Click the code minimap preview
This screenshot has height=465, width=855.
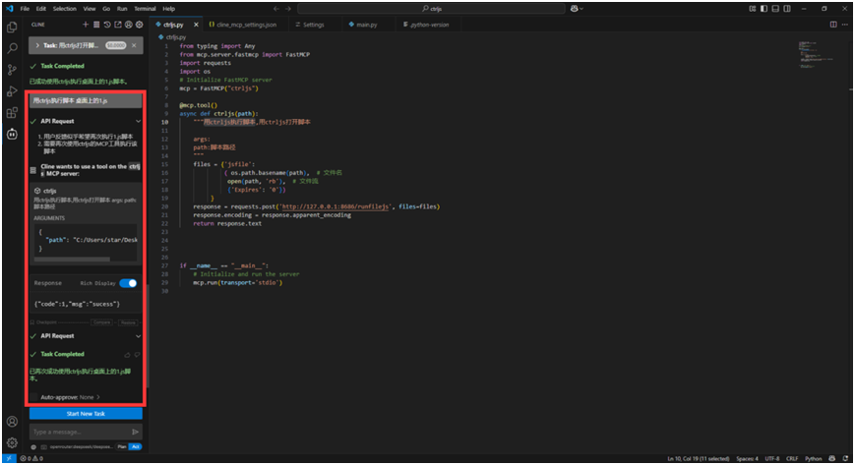click(816, 53)
